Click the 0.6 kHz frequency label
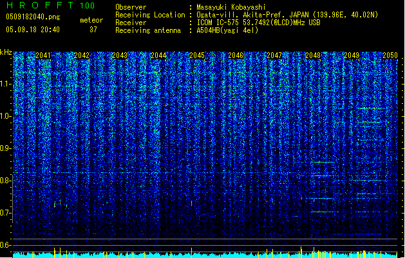This screenshot has width=405, height=258. (x=6, y=245)
